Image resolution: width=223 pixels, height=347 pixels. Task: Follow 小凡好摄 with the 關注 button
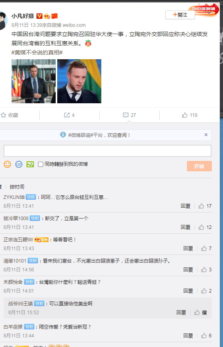180,15
